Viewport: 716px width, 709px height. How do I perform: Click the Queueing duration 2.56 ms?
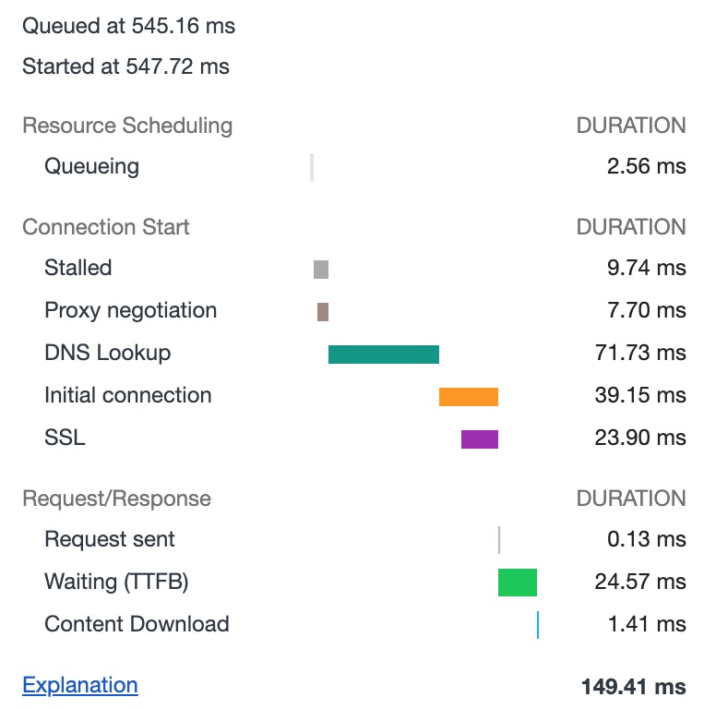[647, 166]
